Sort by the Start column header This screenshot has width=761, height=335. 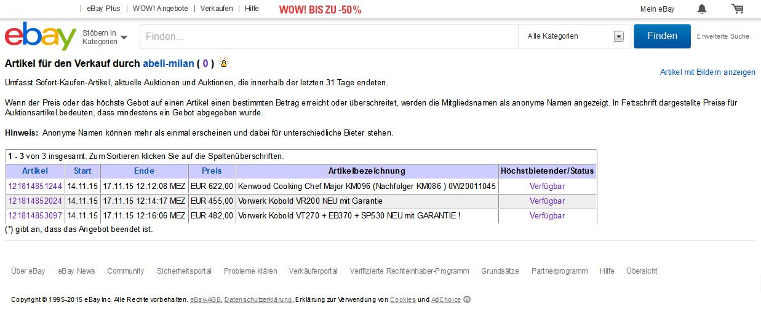coord(82,171)
